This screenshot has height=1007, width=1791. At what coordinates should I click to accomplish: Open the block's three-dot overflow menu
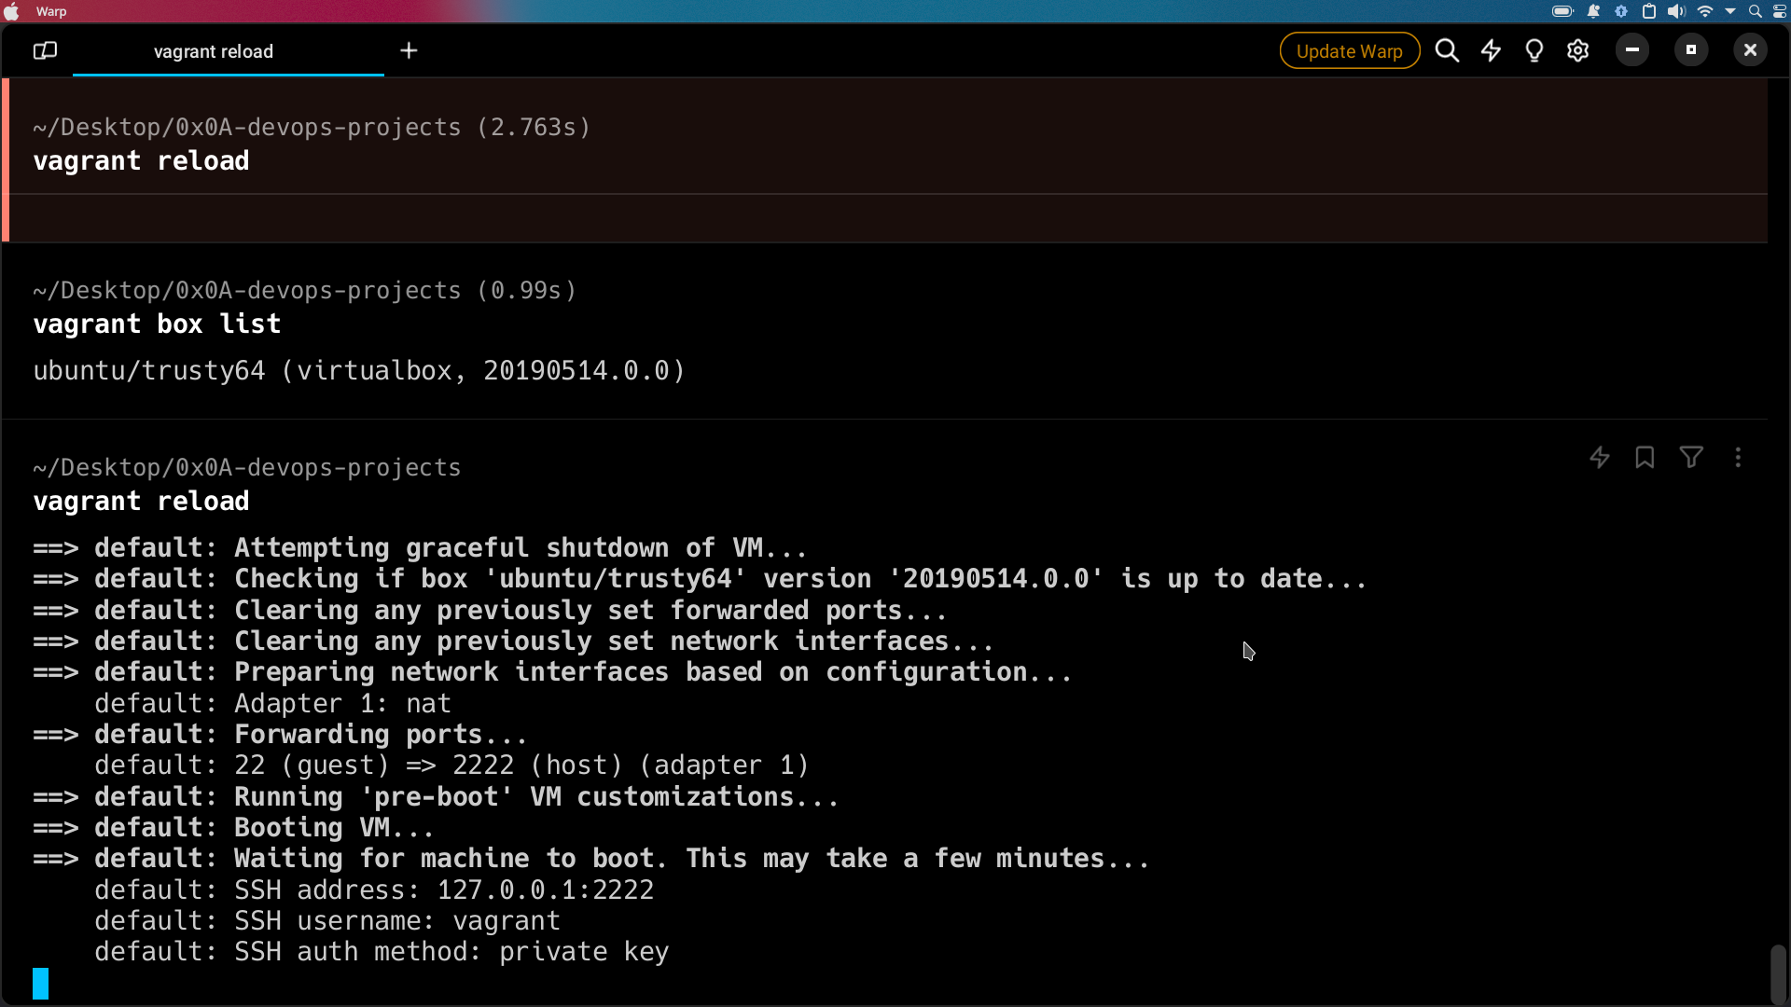click(1738, 458)
